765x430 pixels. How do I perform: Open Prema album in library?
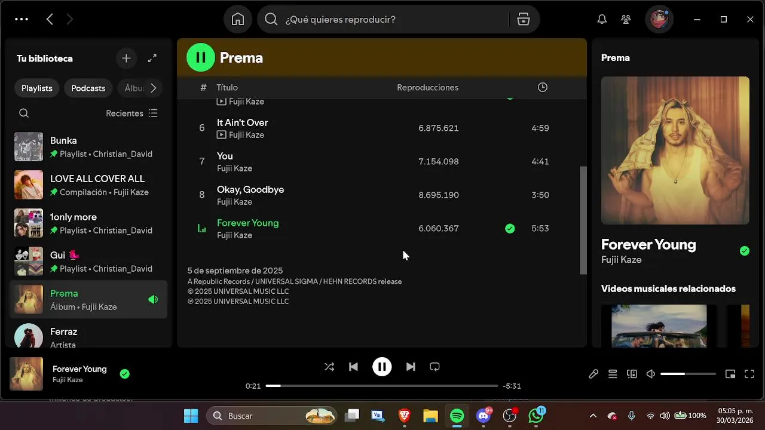88,300
